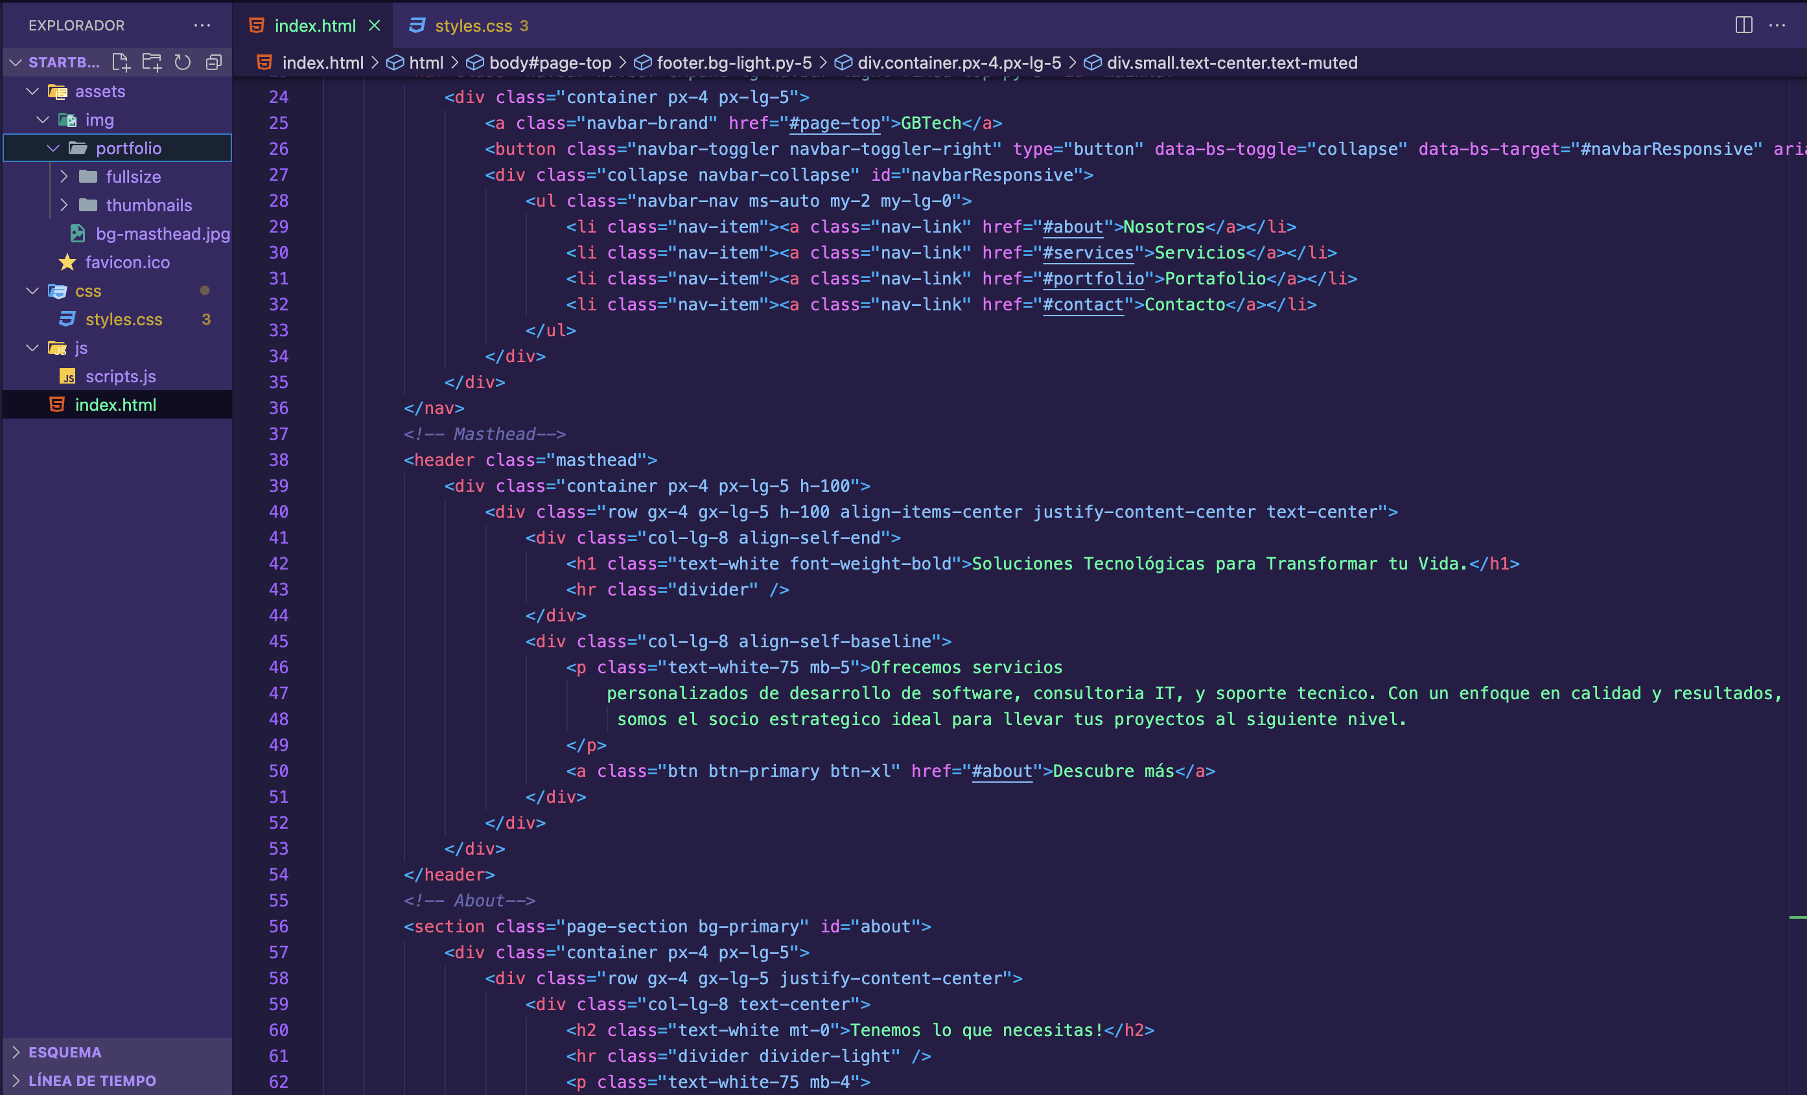
Task: Expand the LÍNEA DE TIEMPO section
Action: tap(91, 1080)
